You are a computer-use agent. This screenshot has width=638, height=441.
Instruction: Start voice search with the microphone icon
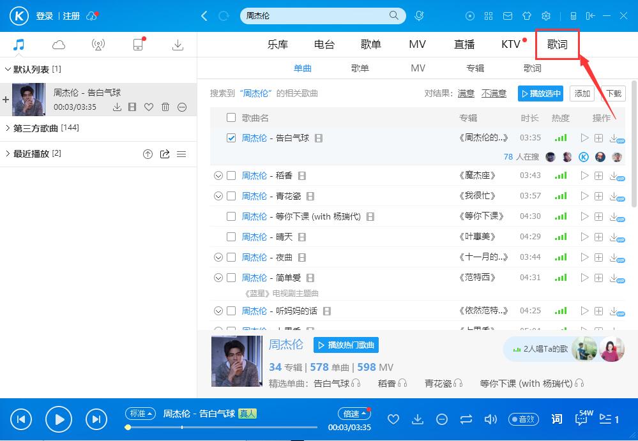click(x=419, y=15)
